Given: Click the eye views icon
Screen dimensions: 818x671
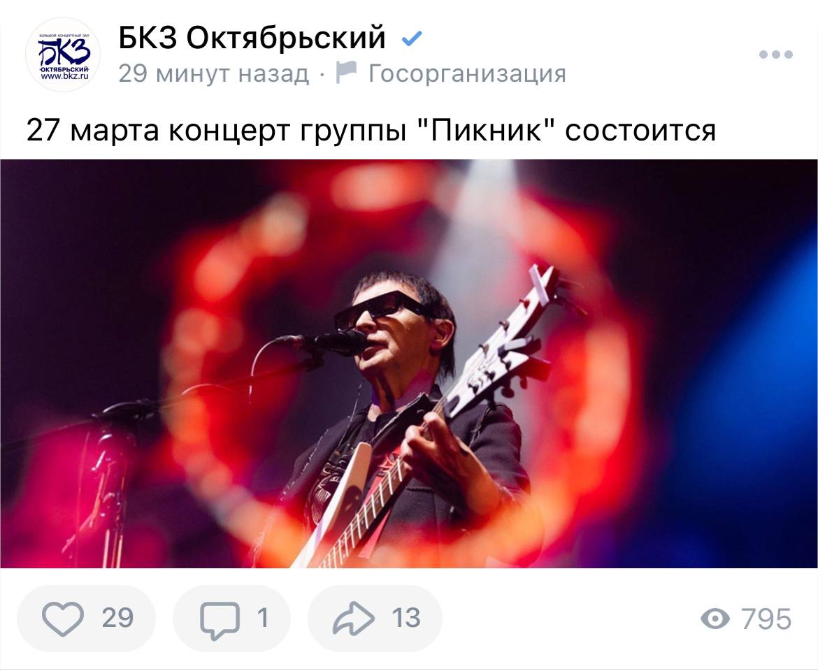Looking at the screenshot, I should tap(715, 619).
